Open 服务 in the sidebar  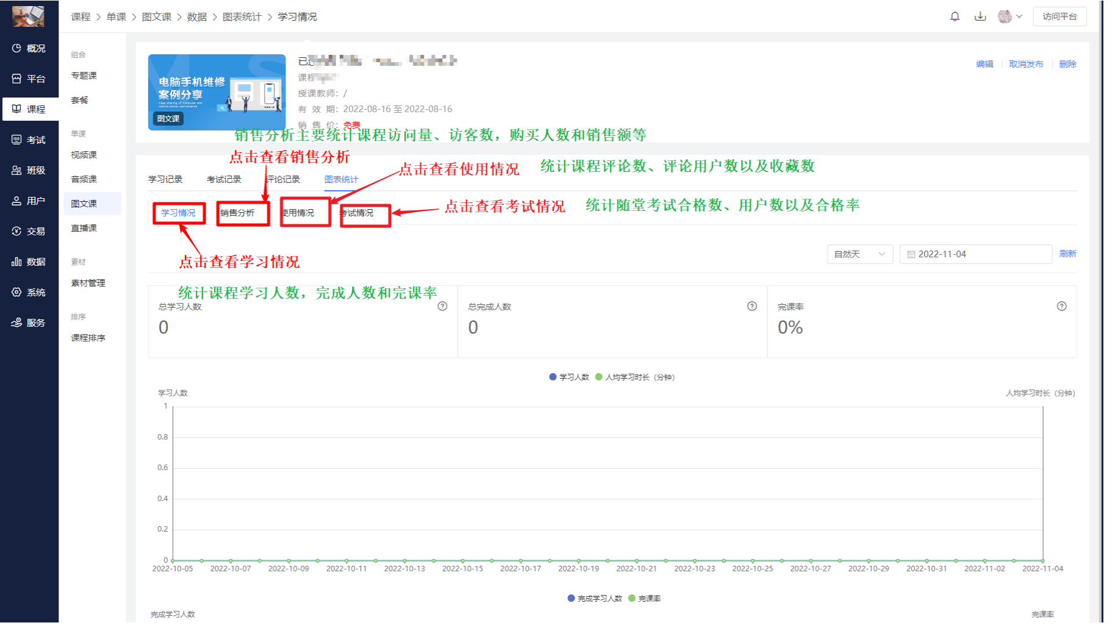tap(29, 323)
